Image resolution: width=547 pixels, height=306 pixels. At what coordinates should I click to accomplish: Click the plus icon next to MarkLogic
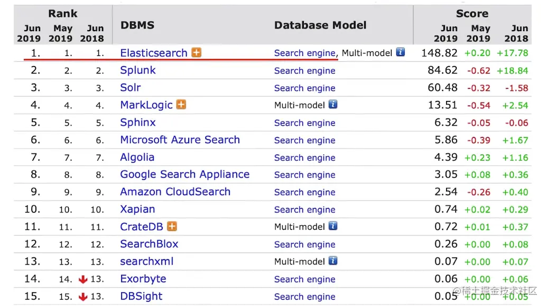coord(181,105)
